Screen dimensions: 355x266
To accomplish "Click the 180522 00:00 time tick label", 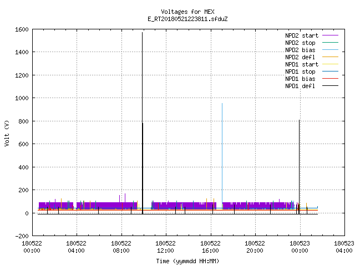I will (32, 247).
